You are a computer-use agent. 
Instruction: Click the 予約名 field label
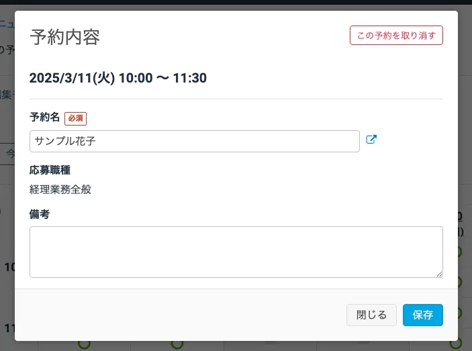44,117
